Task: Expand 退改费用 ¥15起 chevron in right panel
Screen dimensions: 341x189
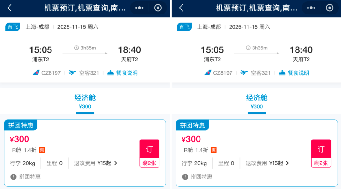Action: coord(288,163)
